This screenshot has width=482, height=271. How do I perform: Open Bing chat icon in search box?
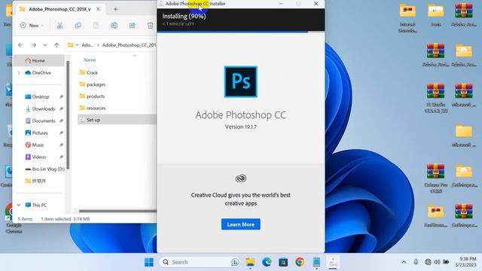235,262
